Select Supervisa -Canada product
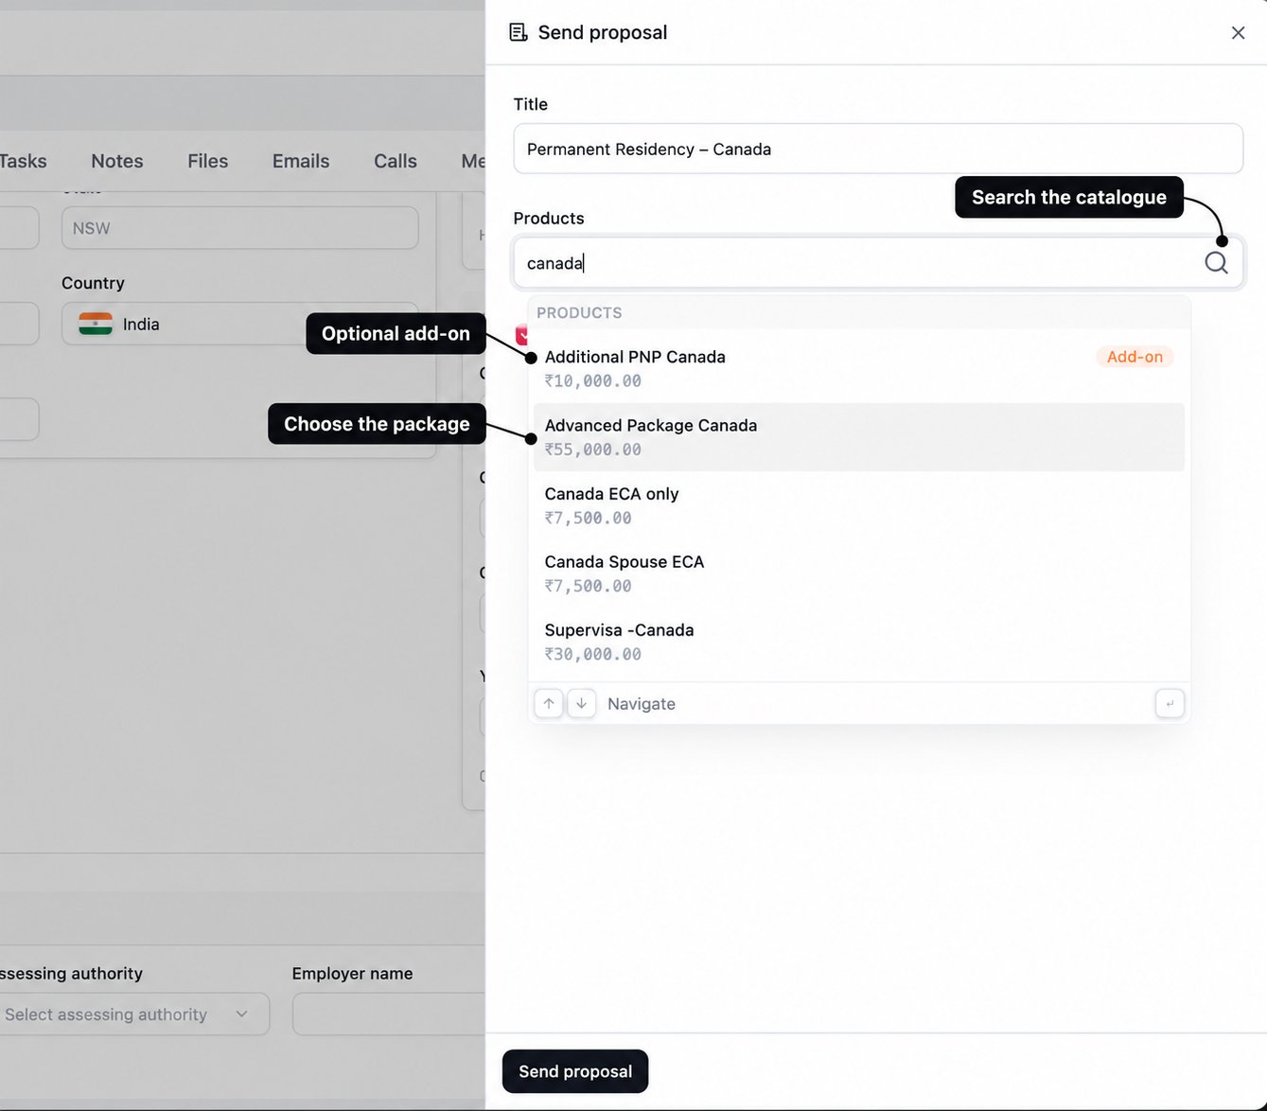The image size is (1267, 1111). coord(859,642)
